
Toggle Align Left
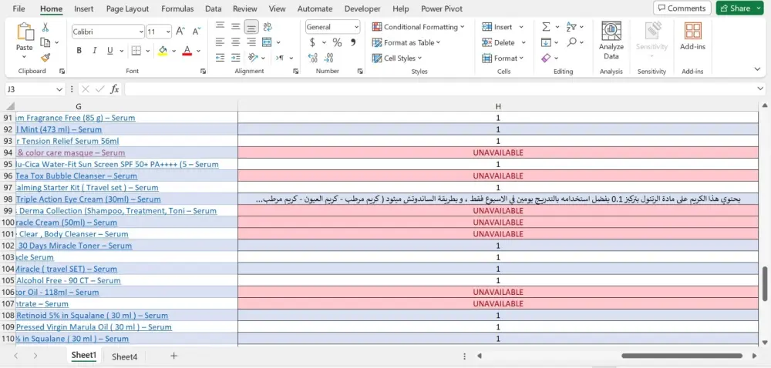pyautogui.click(x=221, y=42)
